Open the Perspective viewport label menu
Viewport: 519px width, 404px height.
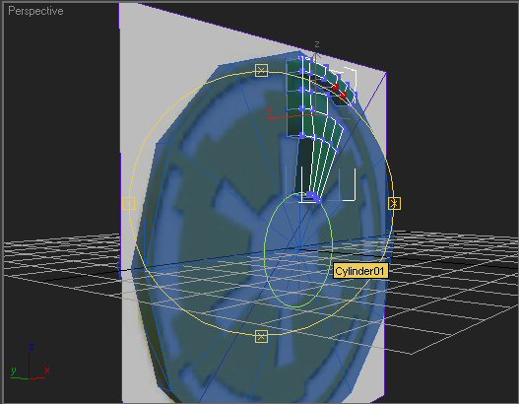35,11
